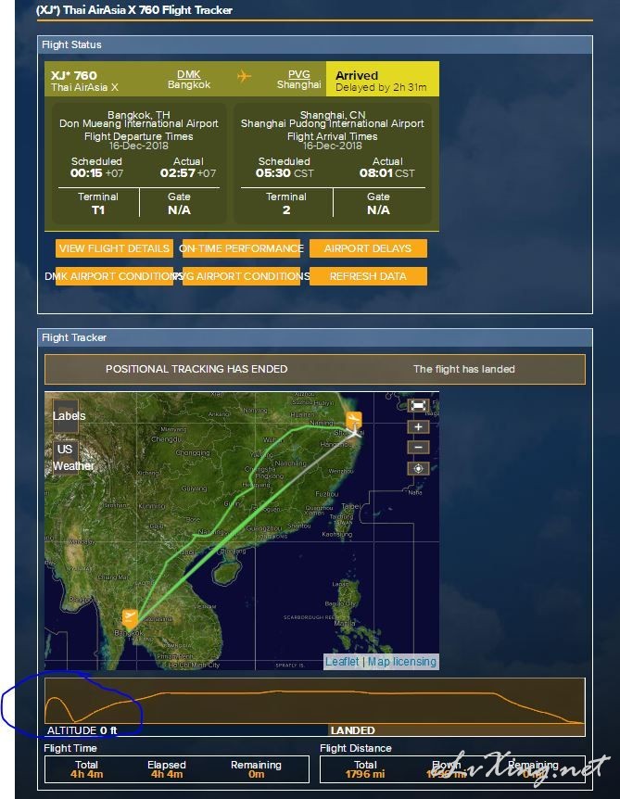Click the Airport Delays button
Viewport: 620px width, 799px height.
coord(368,248)
